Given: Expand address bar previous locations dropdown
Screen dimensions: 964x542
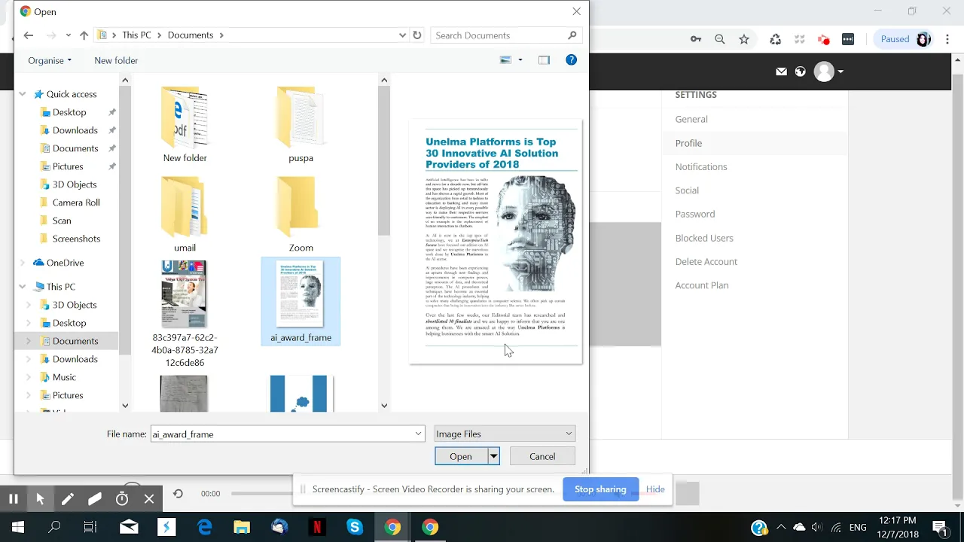Looking at the screenshot, I should click(403, 35).
